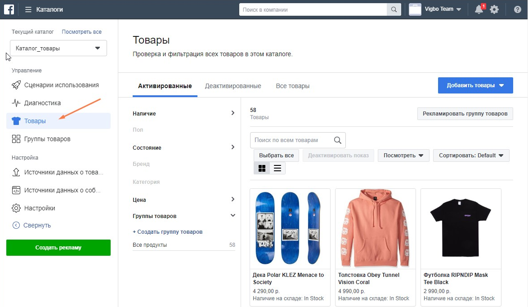
Task: Open Настройки in the sidebar
Action: pyautogui.click(x=58, y=208)
